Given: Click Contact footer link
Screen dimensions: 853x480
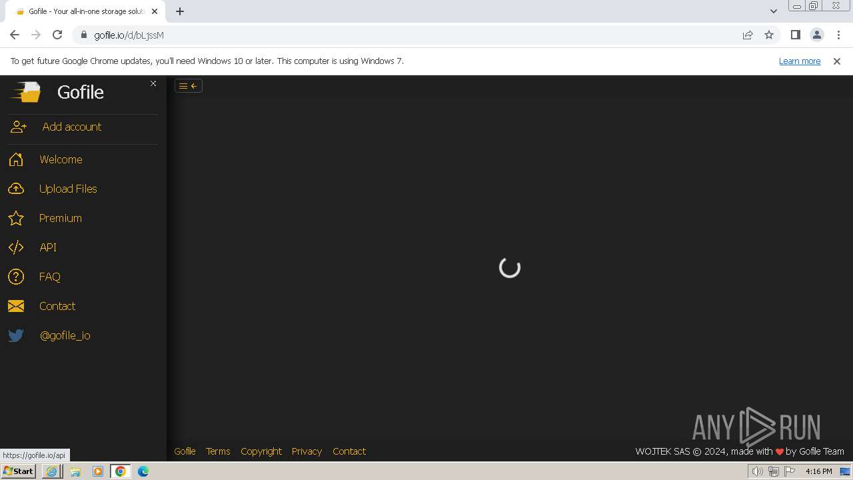Looking at the screenshot, I should coord(349,451).
